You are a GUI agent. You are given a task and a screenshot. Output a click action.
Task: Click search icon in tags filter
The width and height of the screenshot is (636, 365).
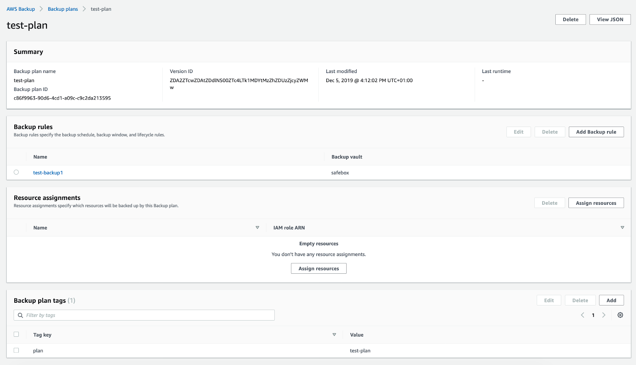point(20,315)
